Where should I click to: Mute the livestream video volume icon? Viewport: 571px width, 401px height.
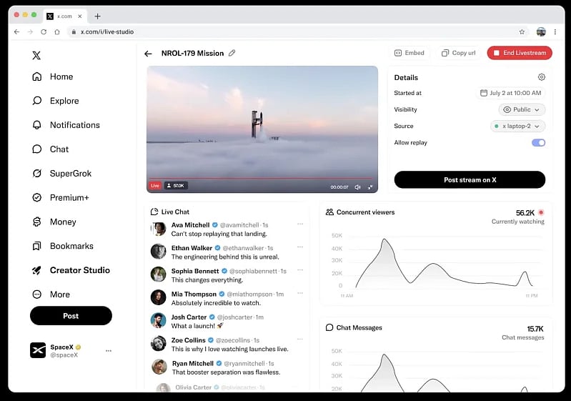pyautogui.click(x=357, y=187)
